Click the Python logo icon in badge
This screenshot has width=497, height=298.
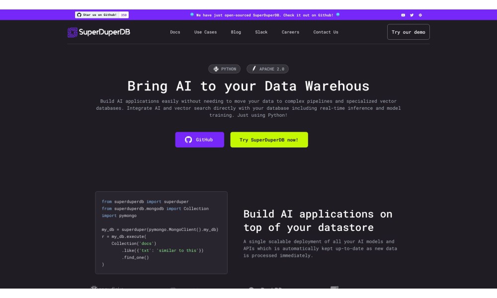[x=216, y=69]
